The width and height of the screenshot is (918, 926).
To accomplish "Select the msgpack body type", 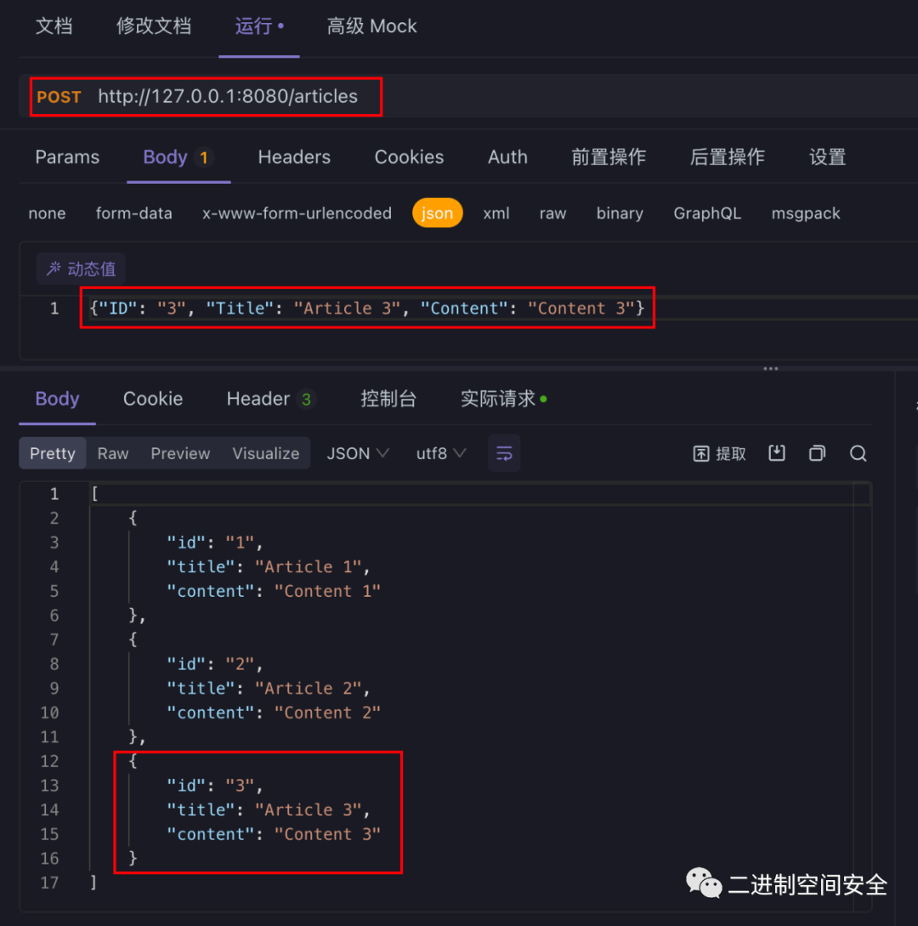I will point(806,213).
